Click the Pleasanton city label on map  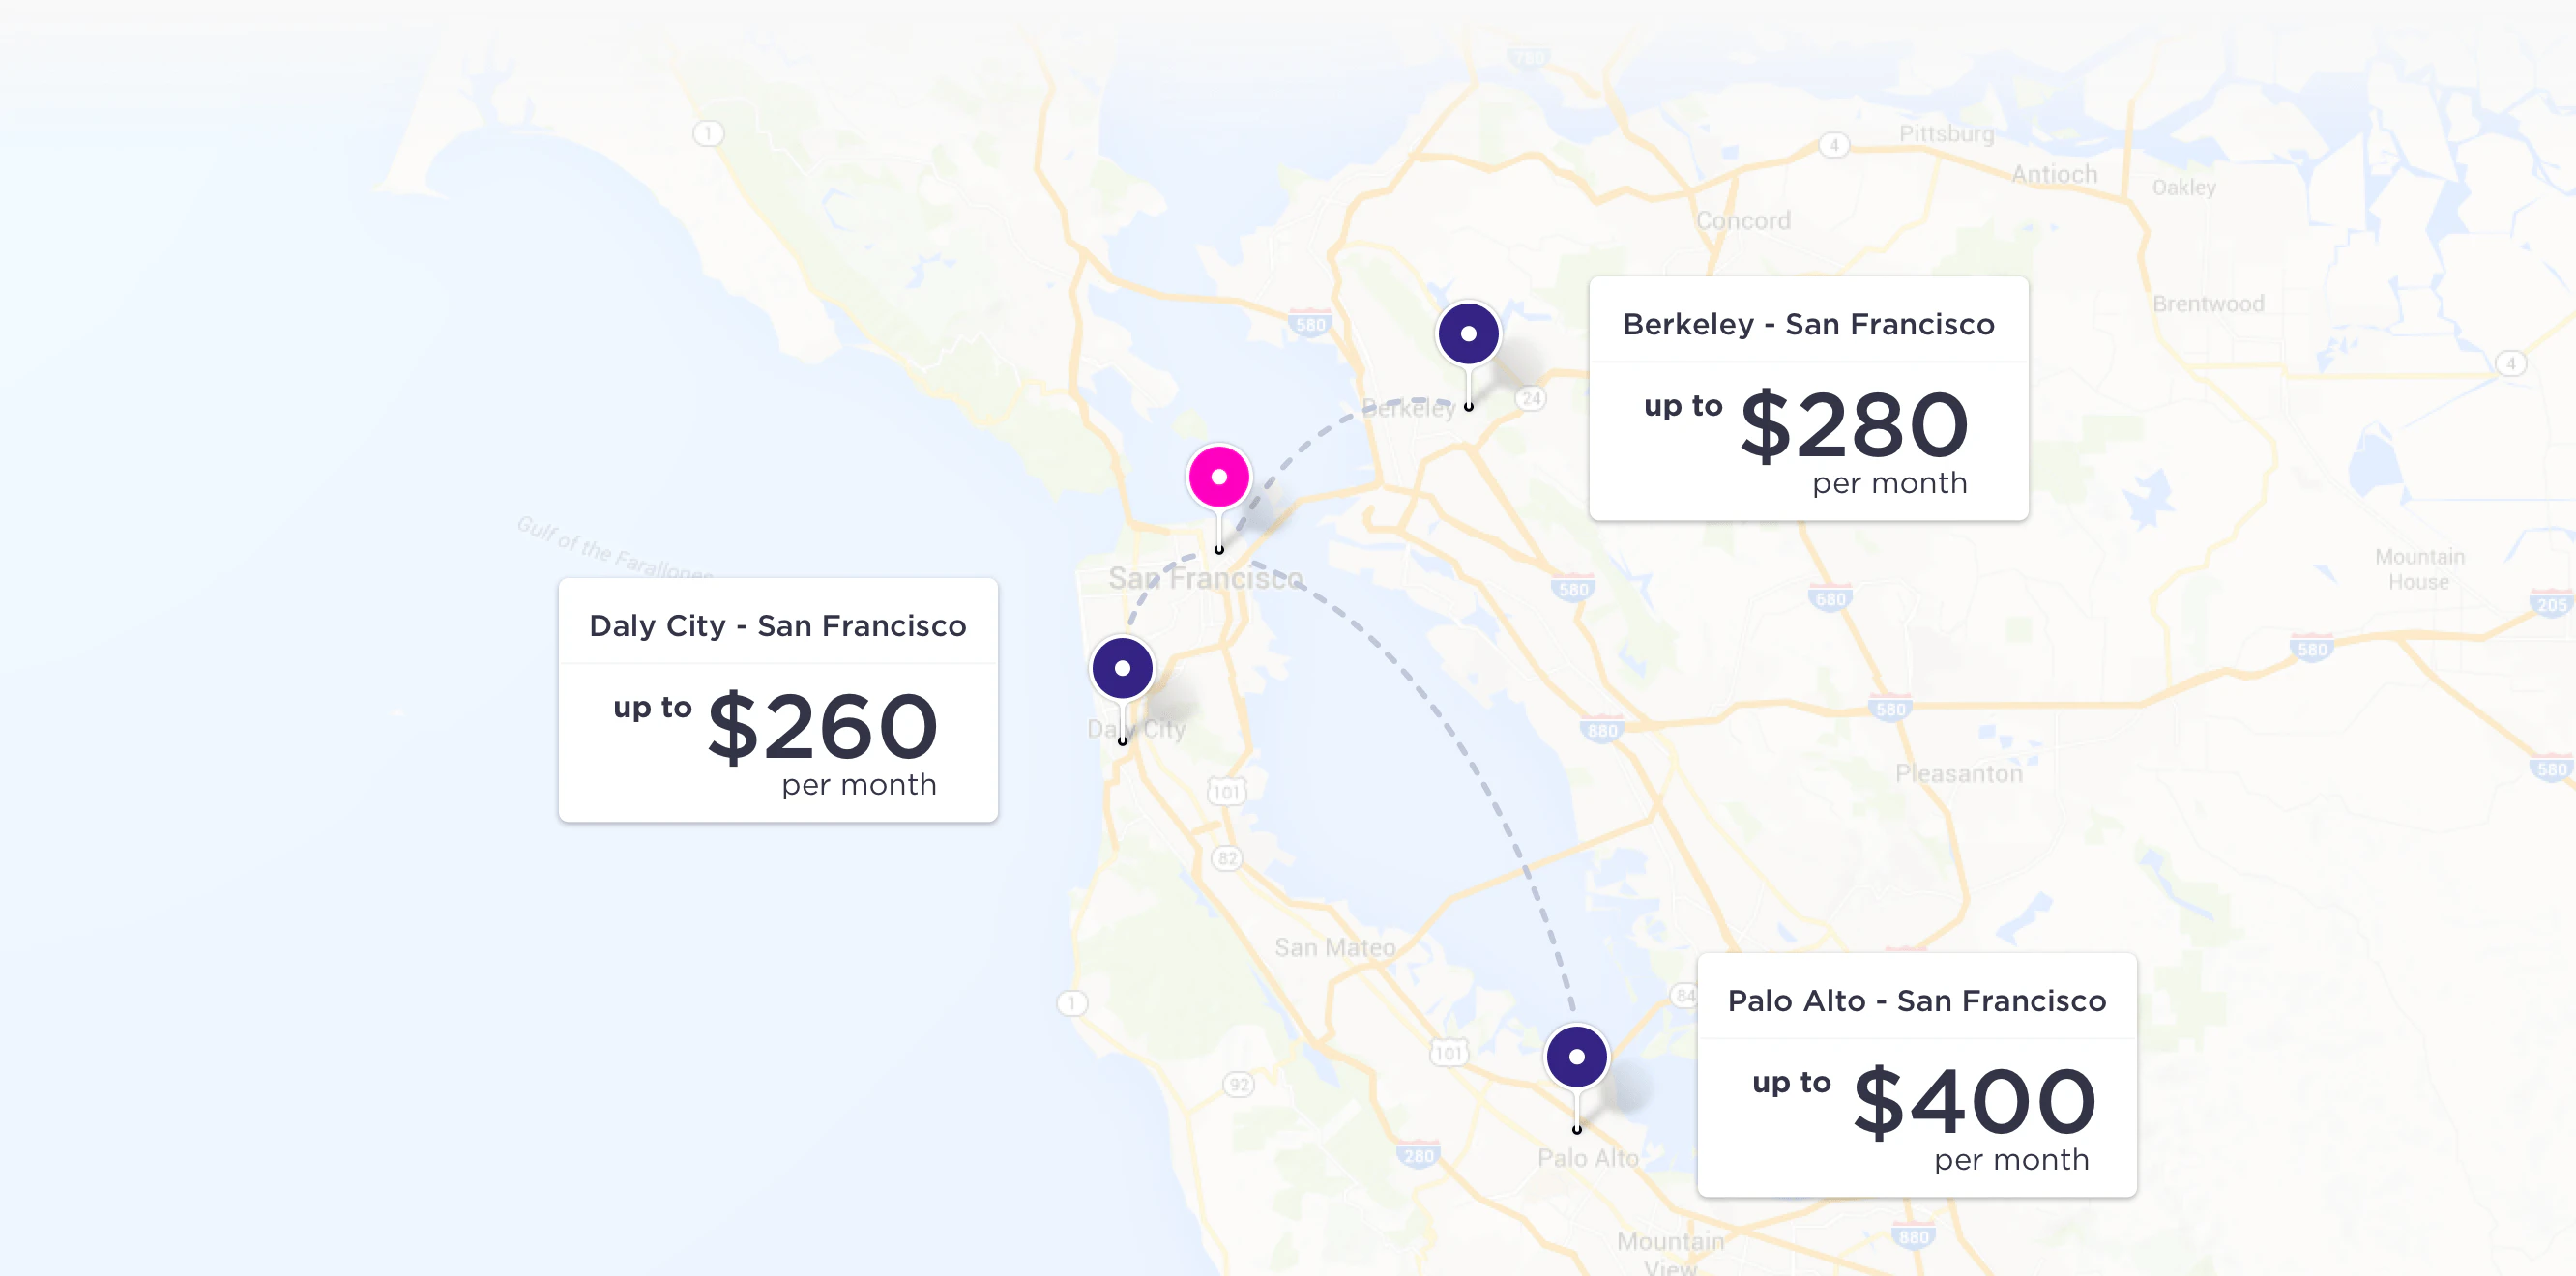pos(1958,774)
